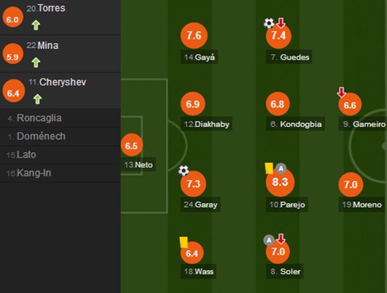Click Parejo's 8.3 rating circle
Screen dimensions: 387x293
(280, 182)
